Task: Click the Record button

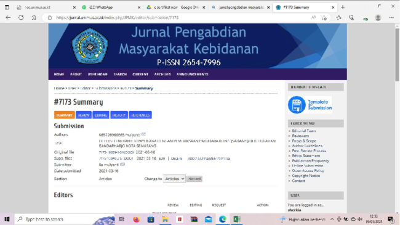Action: pos(194,179)
